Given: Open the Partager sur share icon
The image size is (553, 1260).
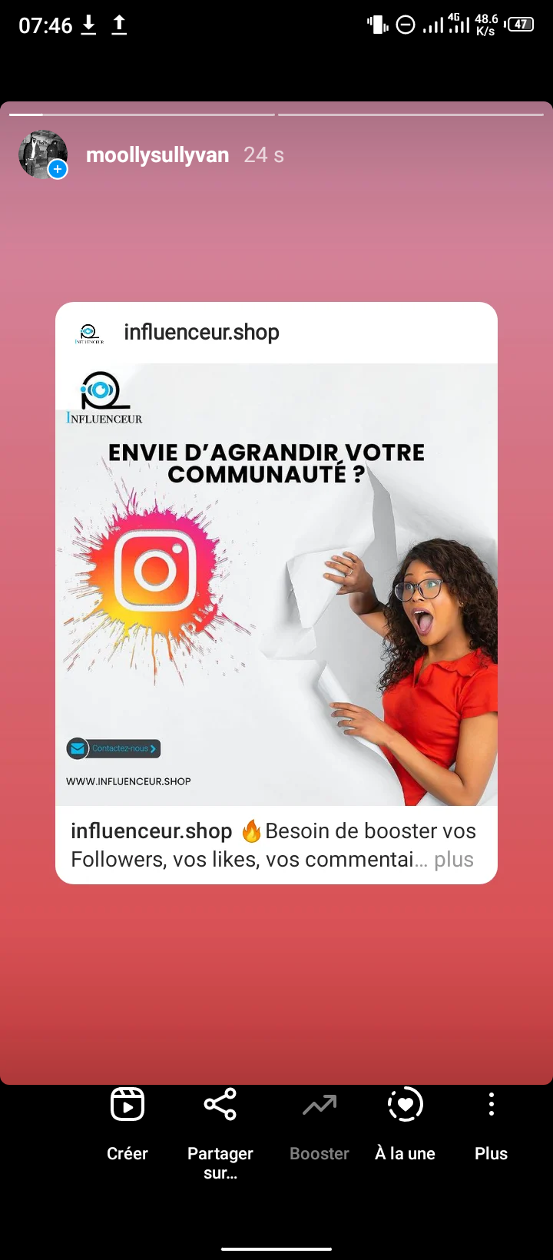Looking at the screenshot, I should click(220, 1105).
